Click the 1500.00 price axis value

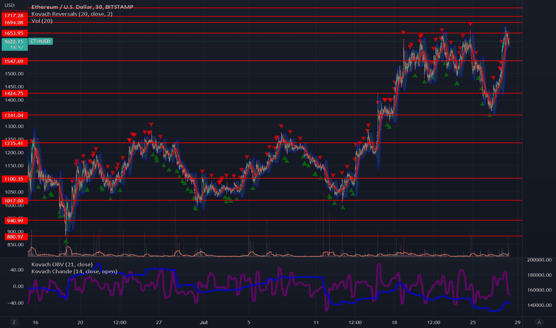pos(14,74)
